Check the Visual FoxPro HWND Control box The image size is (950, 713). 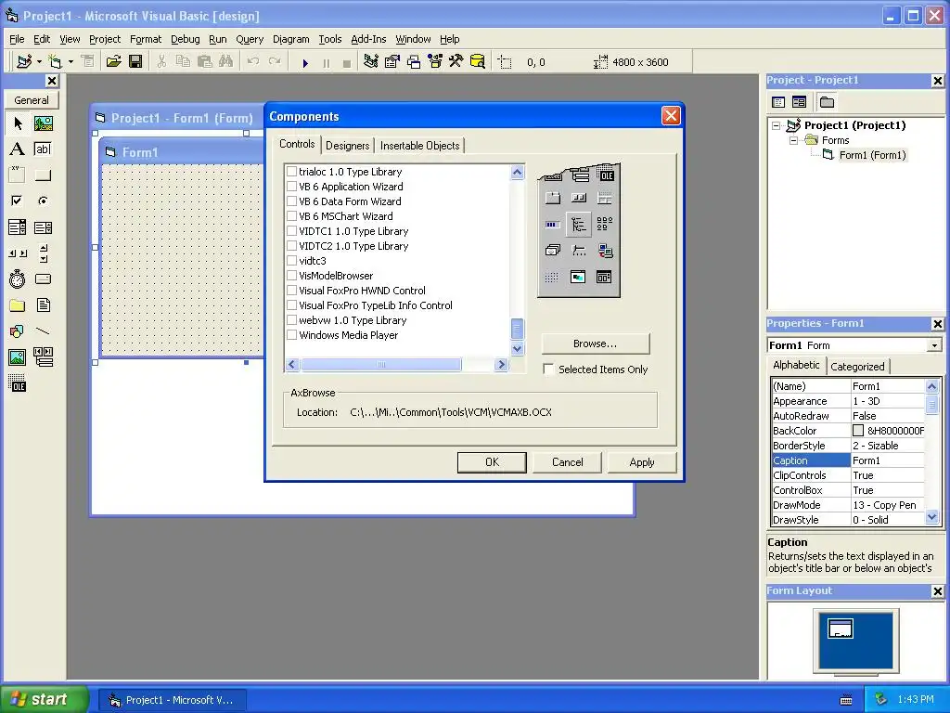click(x=292, y=291)
